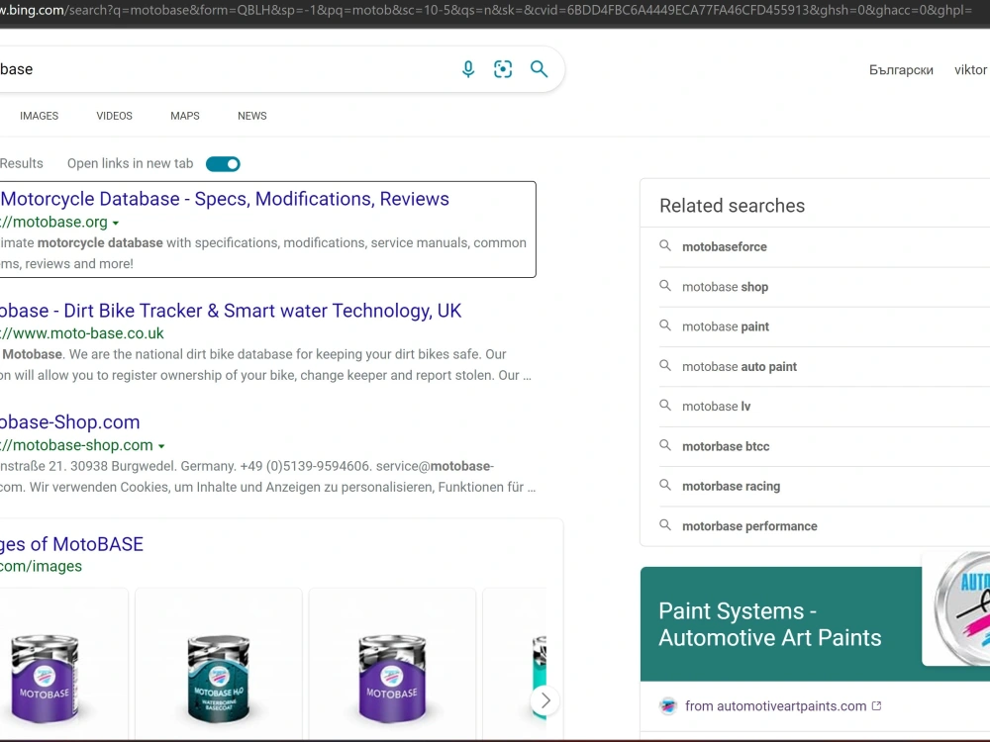The height and width of the screenshot is (742, 990).
Task: Select related search motorbase racing
Action: click(732, 487)
